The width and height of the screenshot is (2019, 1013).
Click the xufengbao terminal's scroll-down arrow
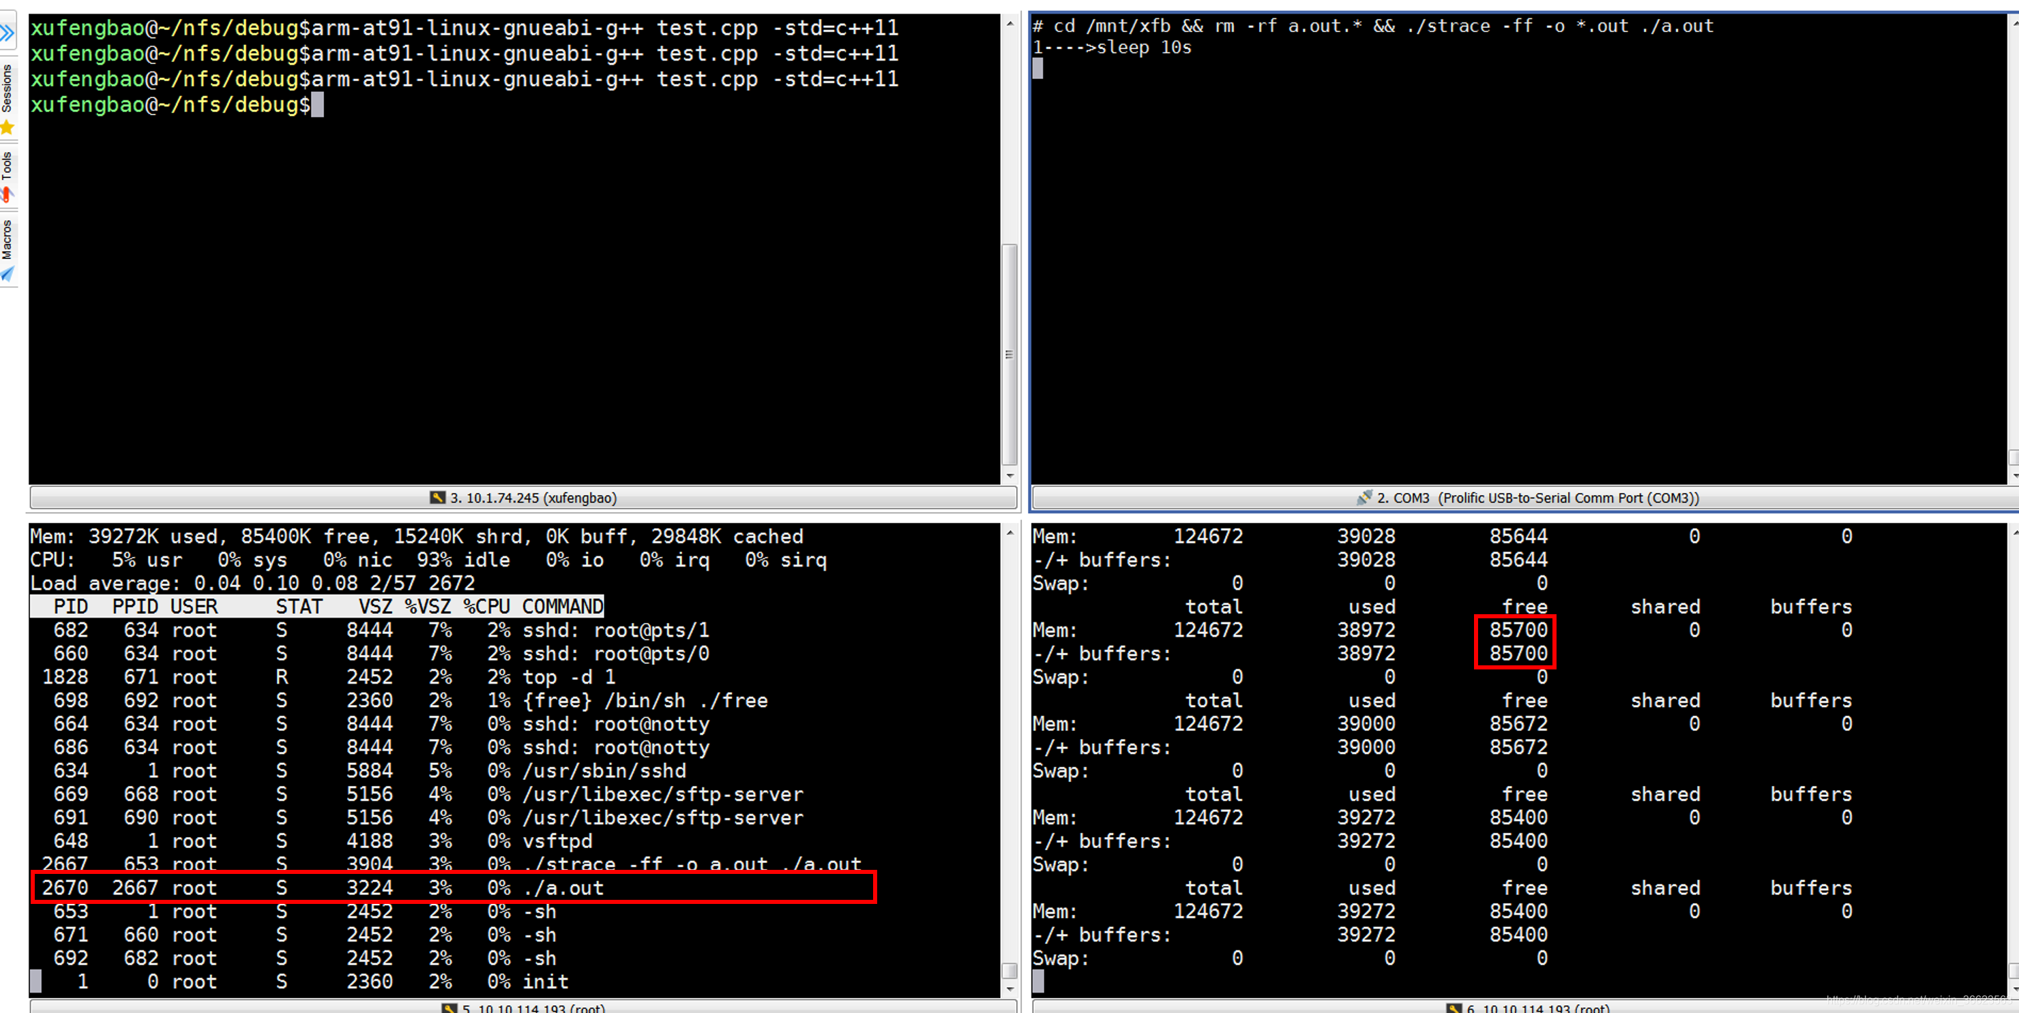click(x=1010, y=476)
